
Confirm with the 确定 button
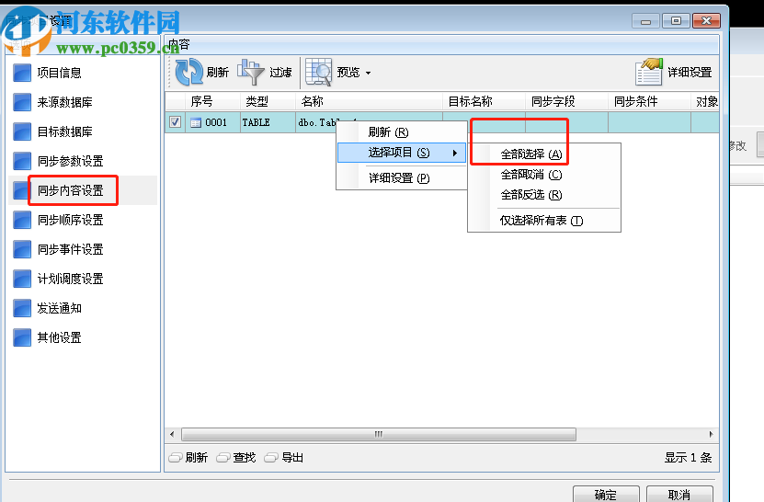606,495
